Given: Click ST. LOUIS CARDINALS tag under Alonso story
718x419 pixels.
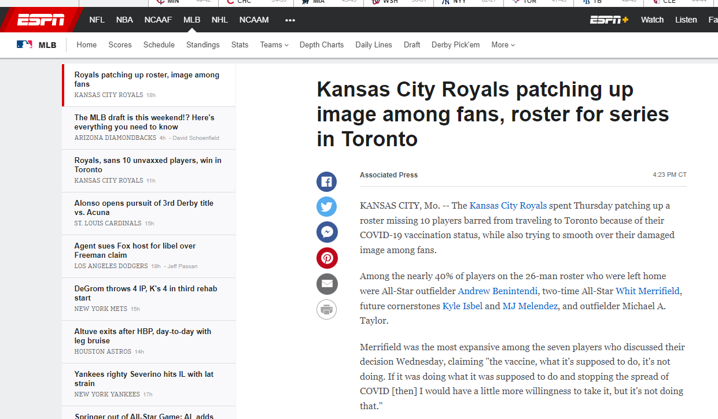Looking at the screenshot, I should (108, 224).
